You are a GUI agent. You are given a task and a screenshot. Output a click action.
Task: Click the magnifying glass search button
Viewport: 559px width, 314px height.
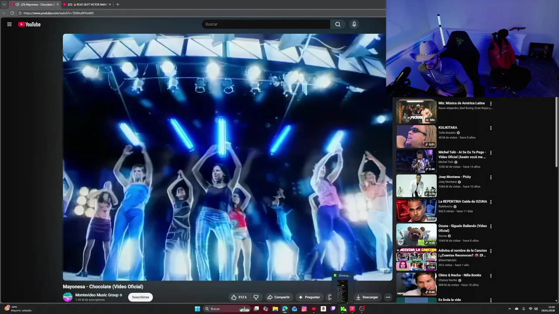click(338, 24)
